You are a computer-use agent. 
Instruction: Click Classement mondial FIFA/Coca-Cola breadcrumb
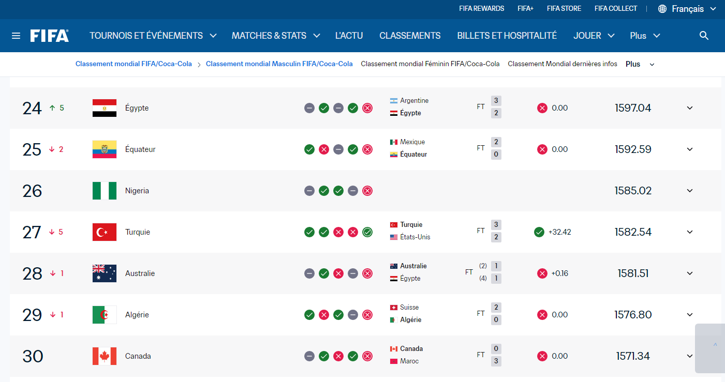coord(134,64)
